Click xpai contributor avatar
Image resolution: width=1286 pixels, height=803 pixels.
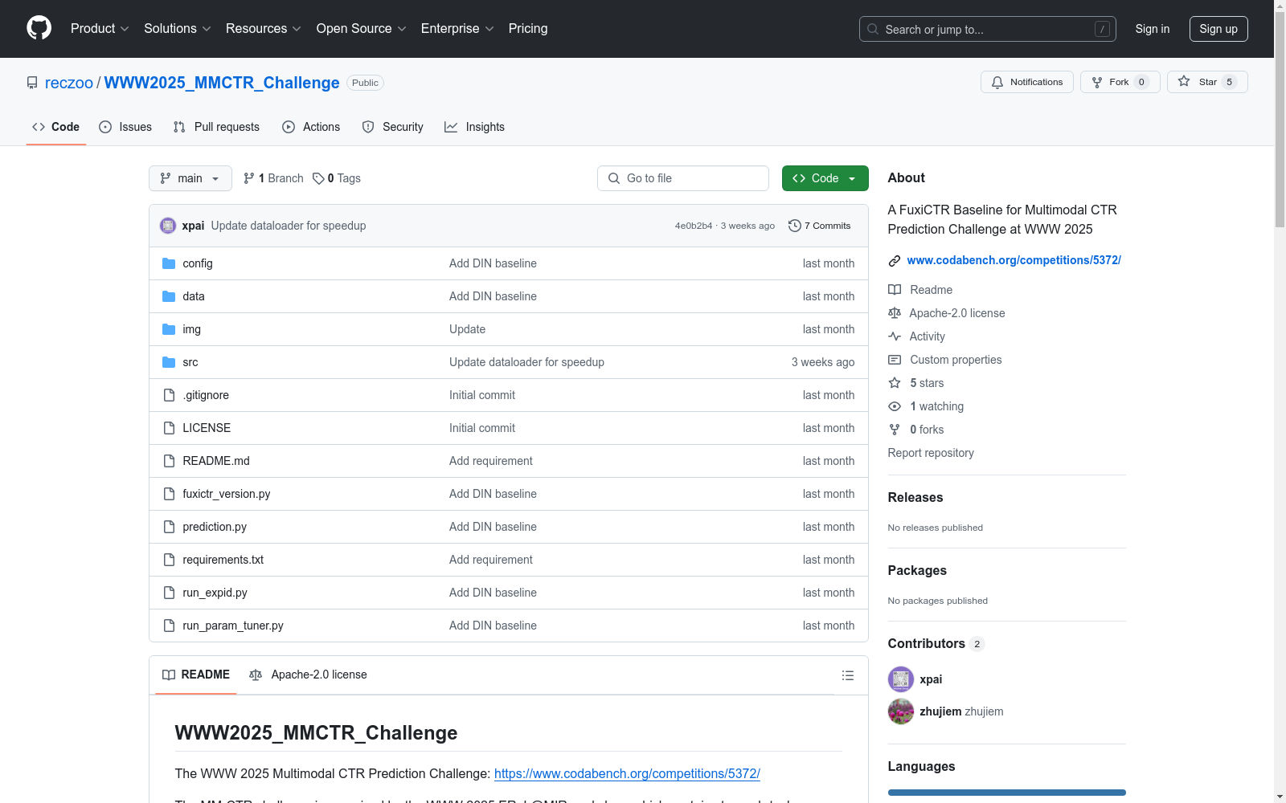[901, 679]
